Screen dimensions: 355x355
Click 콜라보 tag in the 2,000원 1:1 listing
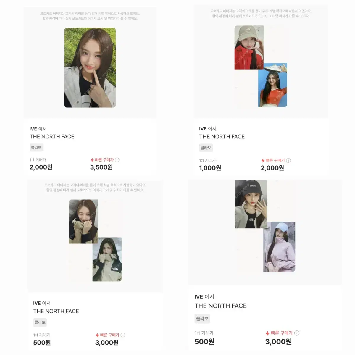(x=36, y=147)
